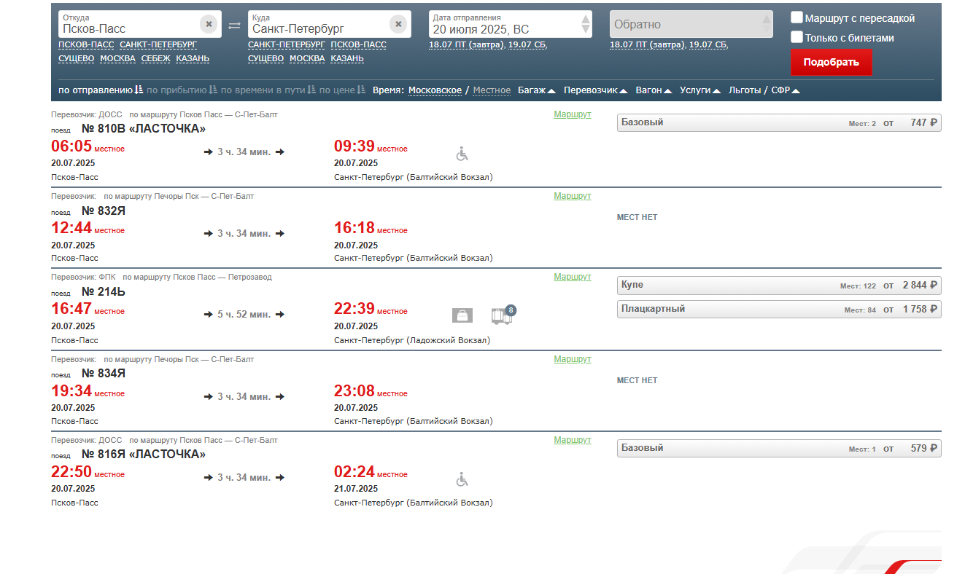
Task: Clear the Откуда departure station field
Action: [209, 24]
